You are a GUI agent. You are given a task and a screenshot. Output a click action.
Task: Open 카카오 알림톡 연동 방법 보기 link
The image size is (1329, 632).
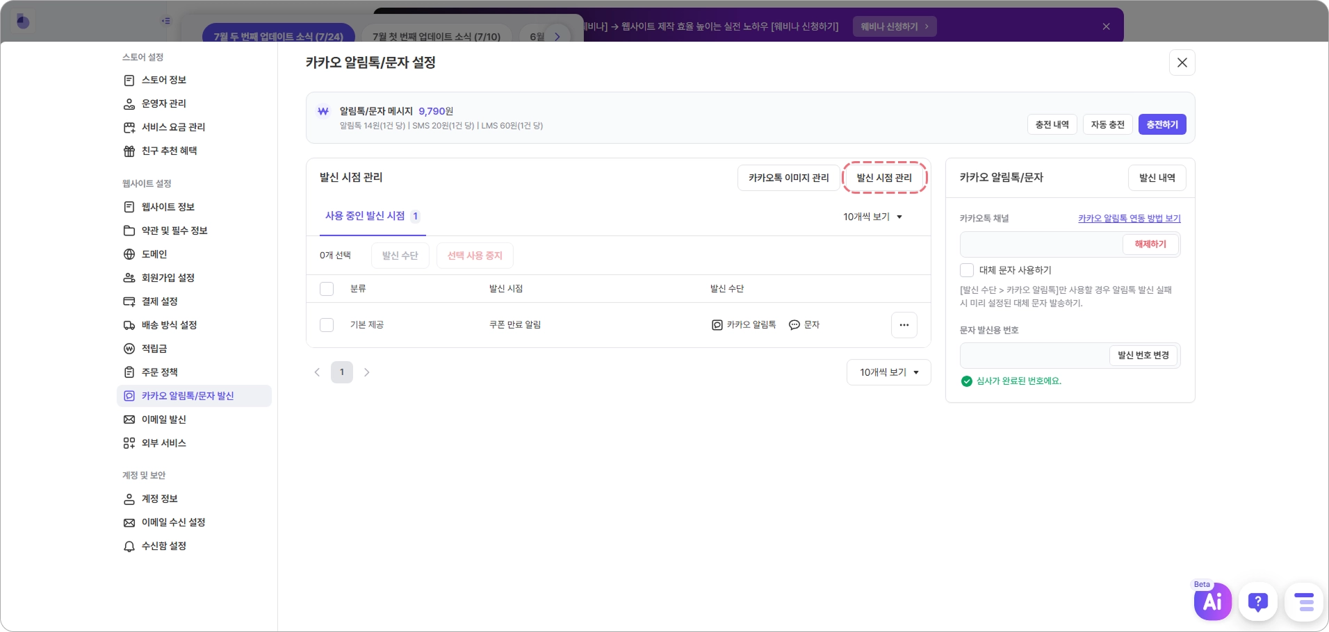(x=1130, y=218)
